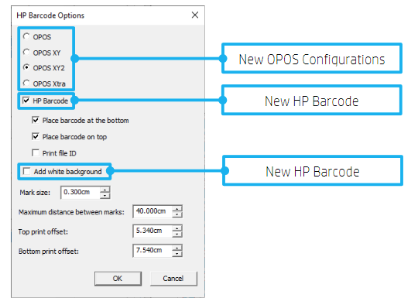Select the OPOS Xtra radio button

coord(26,83)
